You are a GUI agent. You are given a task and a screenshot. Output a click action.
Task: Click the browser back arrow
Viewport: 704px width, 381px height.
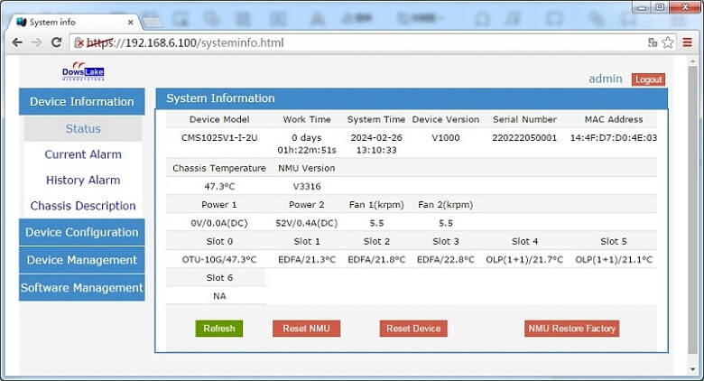pyautogui.click(x=16, y=42)
